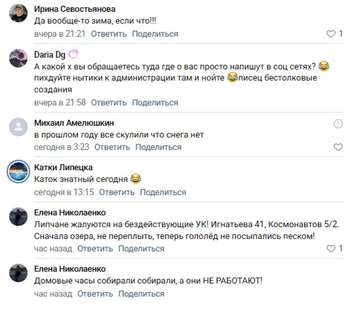Image resolution: width=352 pixels, height=309 pixels.
Task: Click the avatar beside the Домовые часы comment
Action: pos(18,273)
